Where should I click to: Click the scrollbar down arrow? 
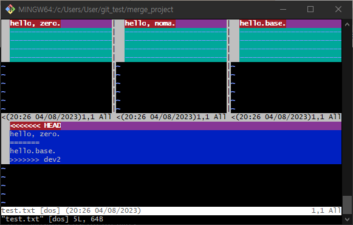point(347,219)
